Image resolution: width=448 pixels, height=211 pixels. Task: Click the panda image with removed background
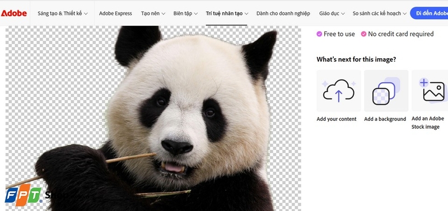pos(153,118)
